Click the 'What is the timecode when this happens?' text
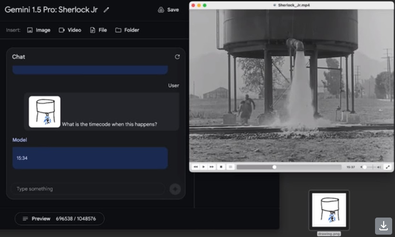This screenshot has width=395, height=237. 110,124
